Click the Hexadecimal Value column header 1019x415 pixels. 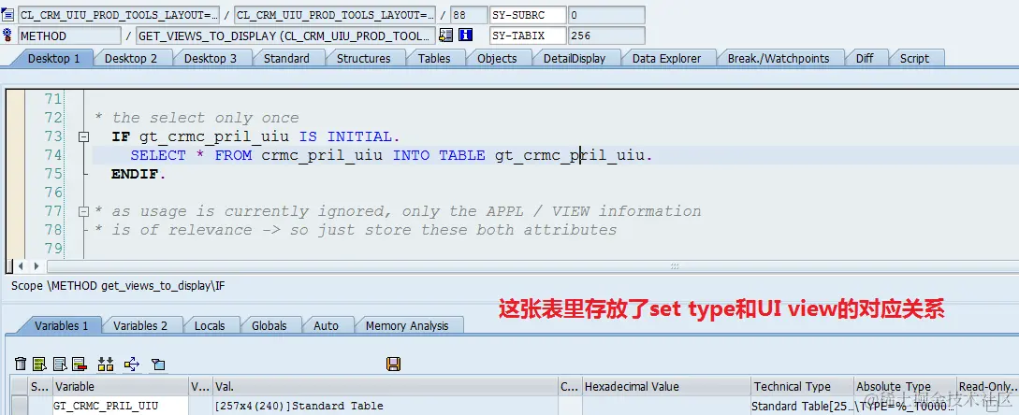(666, 386)
